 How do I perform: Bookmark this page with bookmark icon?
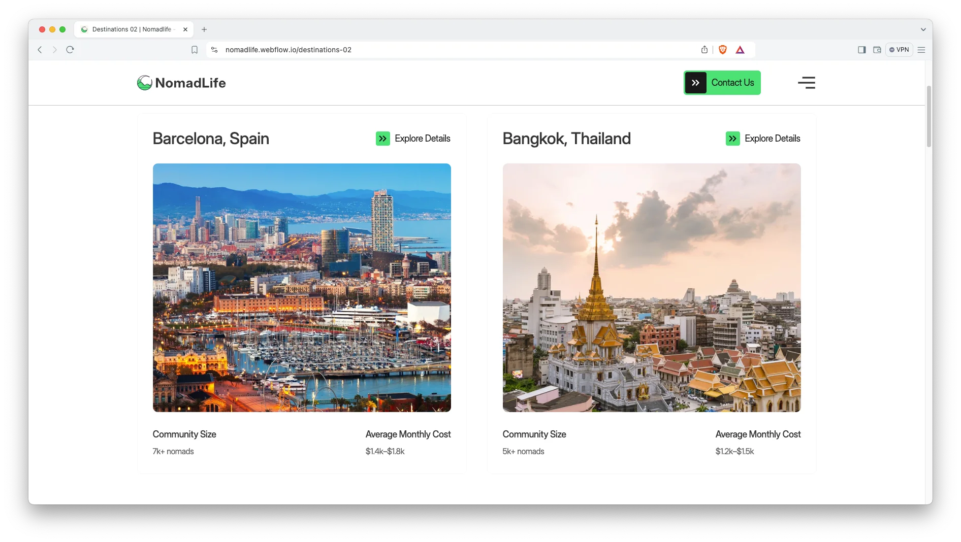tap(195, 50)
